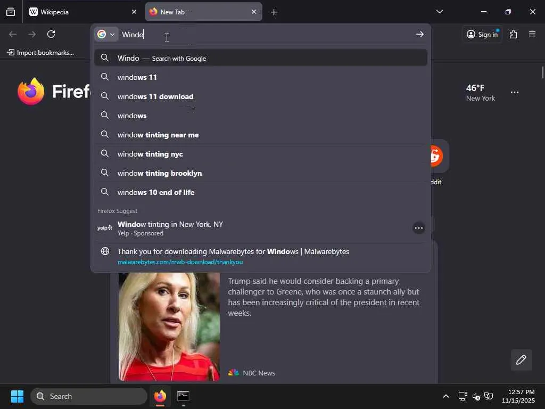Image resolution: width=545 pixels, height=409 pixels.
Task: Pick windows 10 end of life suggestion
Action: [x=261, y=192]
